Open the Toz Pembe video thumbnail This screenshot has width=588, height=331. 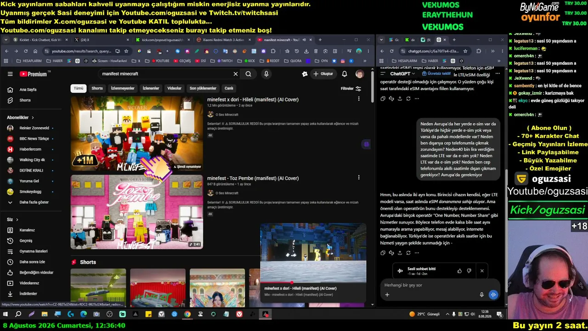click(136, 212)
